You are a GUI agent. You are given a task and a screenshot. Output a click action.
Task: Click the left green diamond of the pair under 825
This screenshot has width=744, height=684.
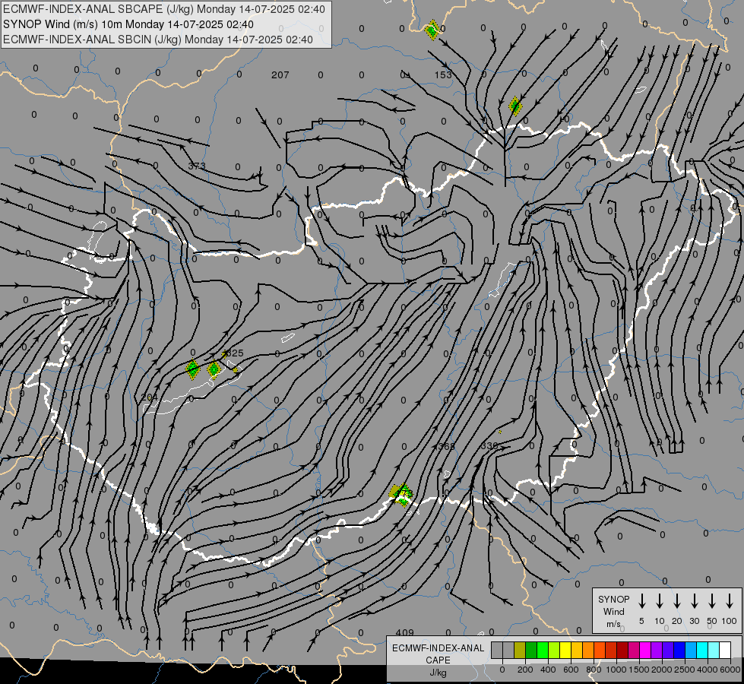pos(192,369)
